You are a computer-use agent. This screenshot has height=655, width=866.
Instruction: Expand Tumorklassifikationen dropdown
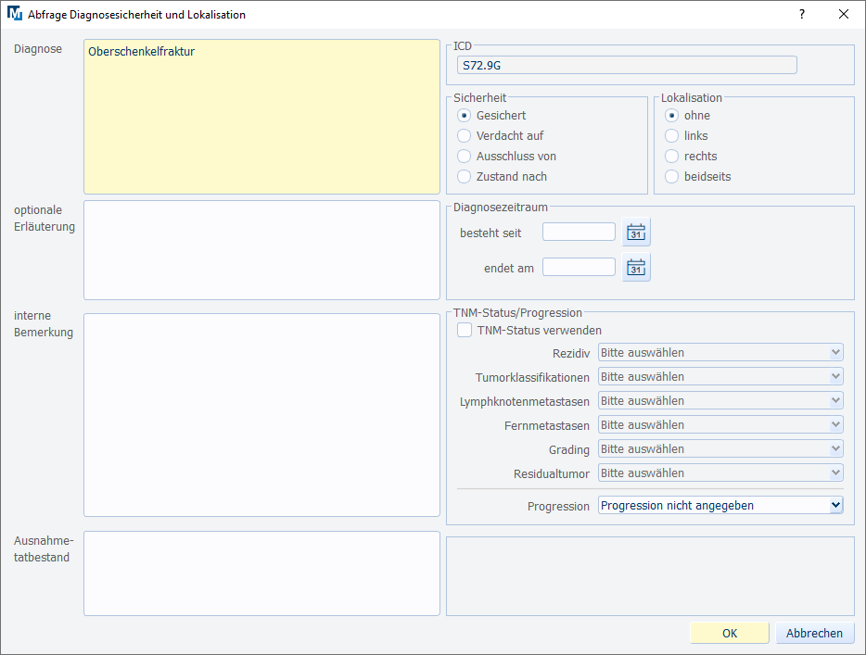pos(720,377)
